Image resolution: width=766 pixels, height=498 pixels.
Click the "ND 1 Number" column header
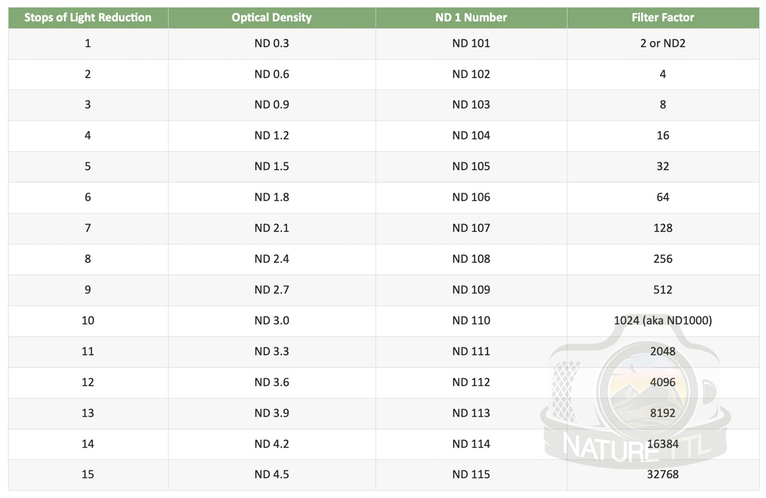pos(471,18)
